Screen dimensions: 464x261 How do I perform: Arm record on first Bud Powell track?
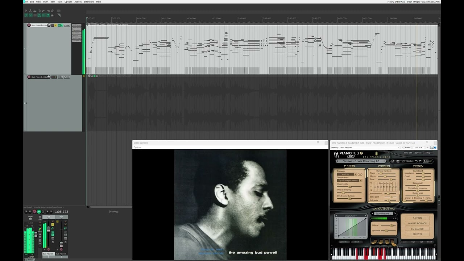click(29, 25)
